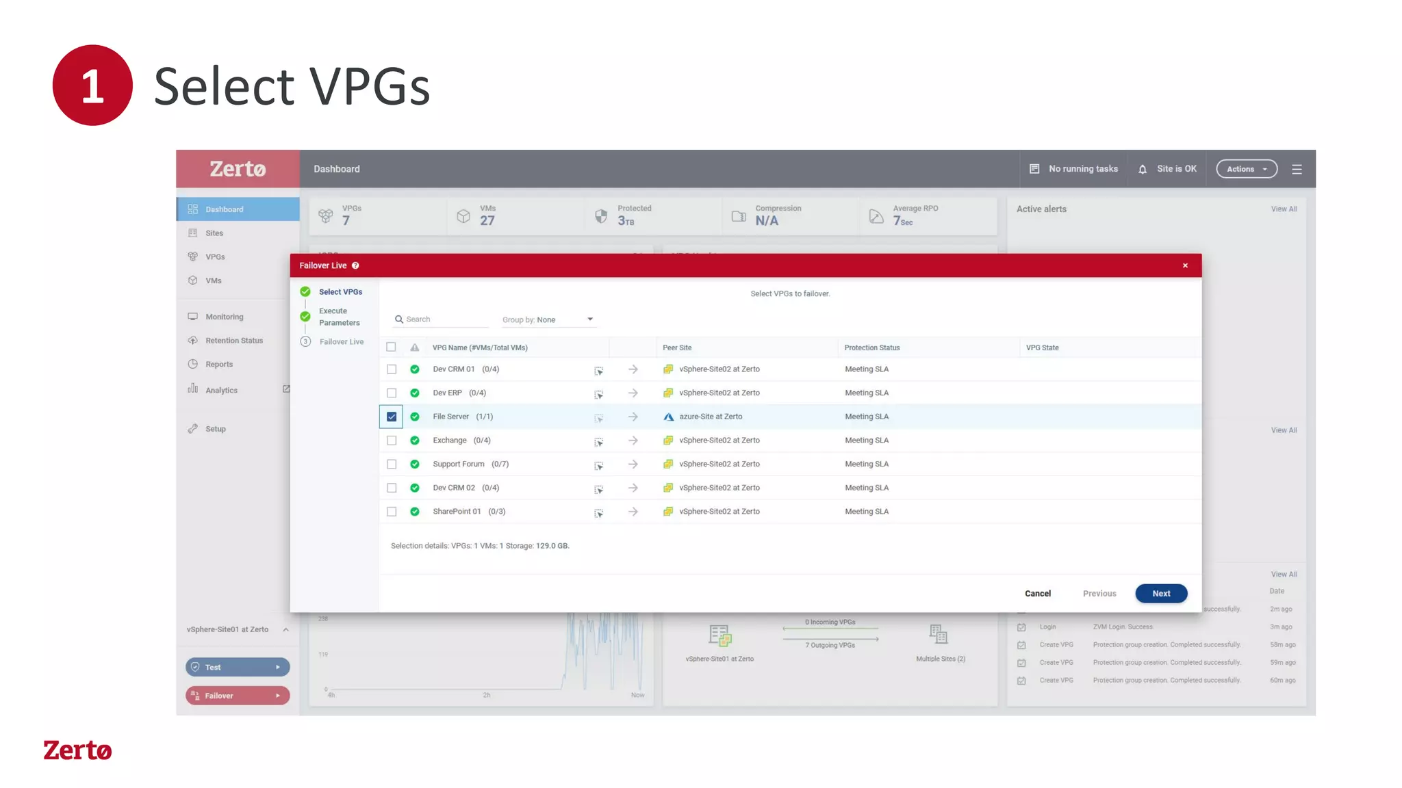Go to the Failover Live wizard step
The height and width of the screenshot is (788, 1402).
[x=341, y=342]
